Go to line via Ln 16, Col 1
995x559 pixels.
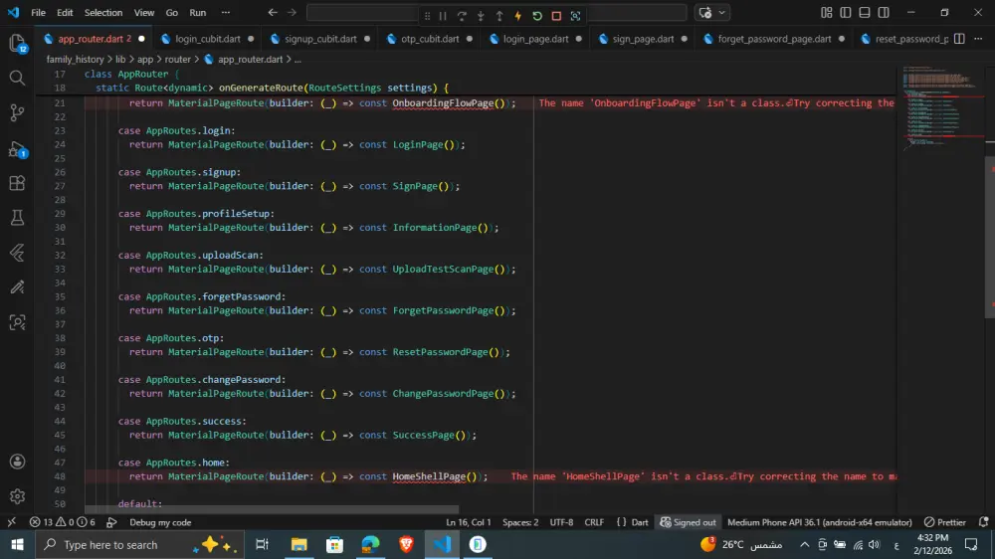[469, 522]
